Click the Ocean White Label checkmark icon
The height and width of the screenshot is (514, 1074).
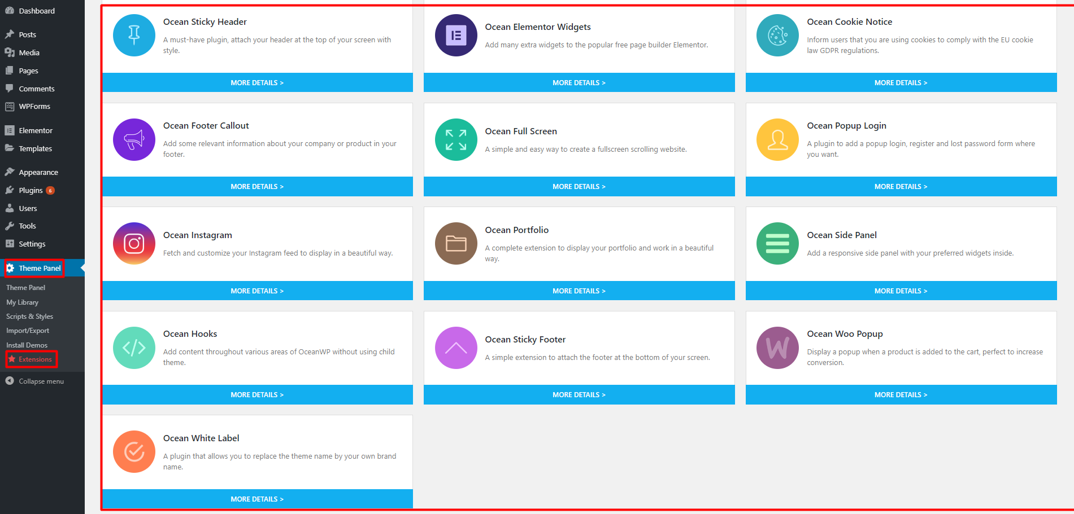point(134,451)
